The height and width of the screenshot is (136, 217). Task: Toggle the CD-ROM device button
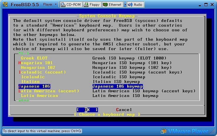tap(71, 4)
